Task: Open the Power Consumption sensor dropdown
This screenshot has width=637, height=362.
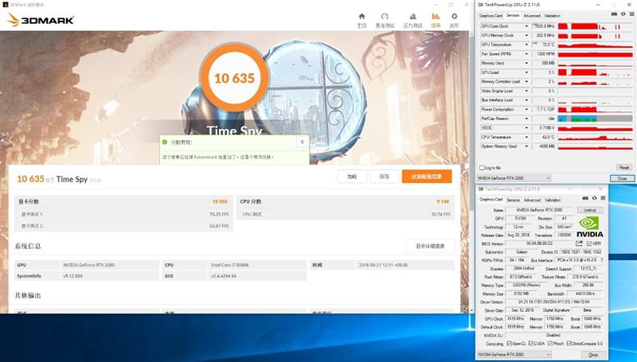Action: click(x=526, y=110)
